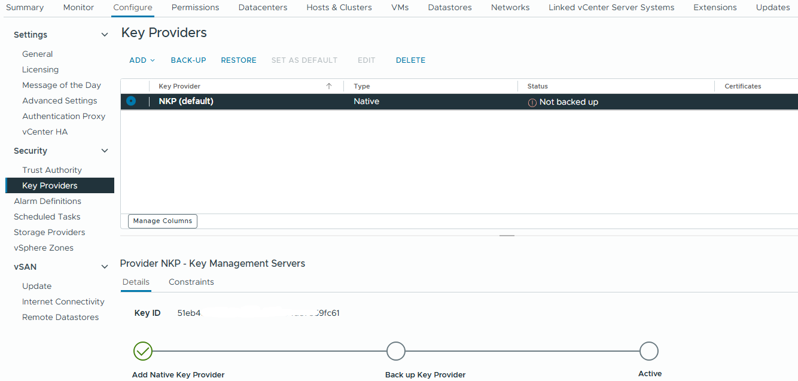
Task: Select the Configure tab
Action: (x=133, y=7)
